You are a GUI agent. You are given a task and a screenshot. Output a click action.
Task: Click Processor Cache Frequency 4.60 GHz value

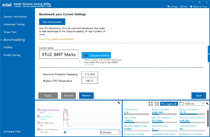185,121
